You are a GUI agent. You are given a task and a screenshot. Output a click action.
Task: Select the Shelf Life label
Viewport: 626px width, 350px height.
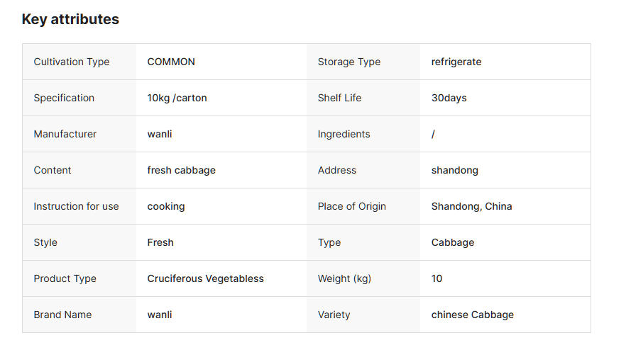pos(339,98)
